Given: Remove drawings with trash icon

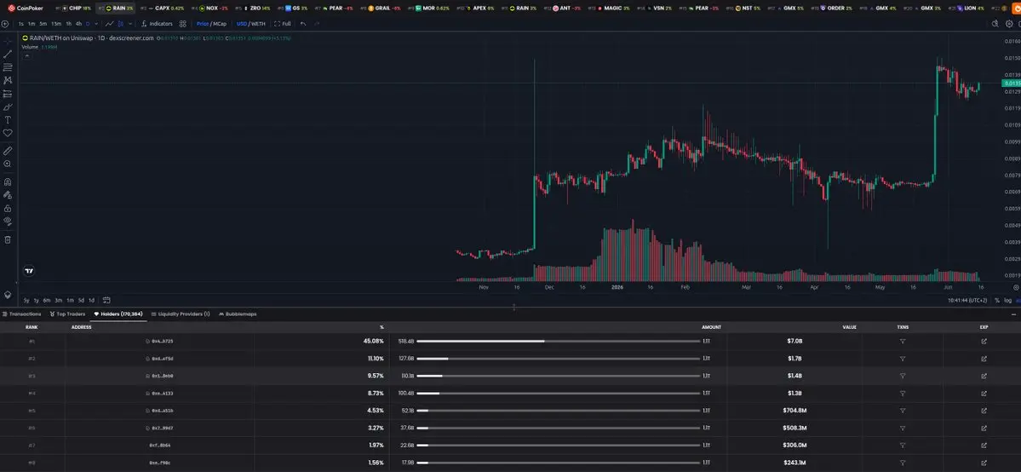Looking at the screenshot, I should [8, 239].
